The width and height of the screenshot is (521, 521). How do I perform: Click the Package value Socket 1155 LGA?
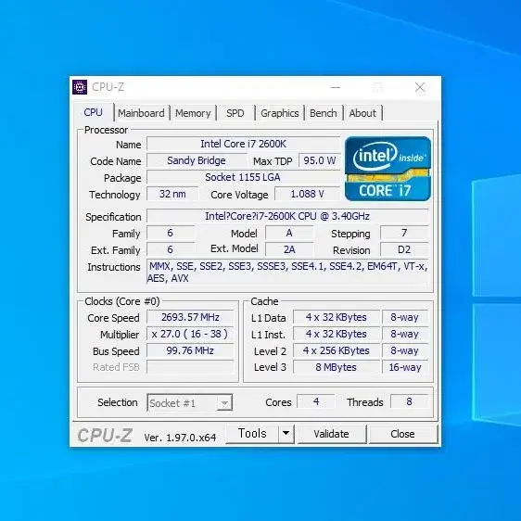pyautogui.click(x=244, y=177)
